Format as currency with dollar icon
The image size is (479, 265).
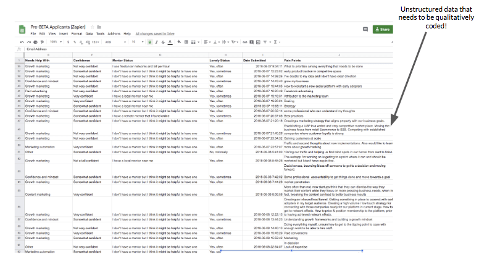(68, 42)
